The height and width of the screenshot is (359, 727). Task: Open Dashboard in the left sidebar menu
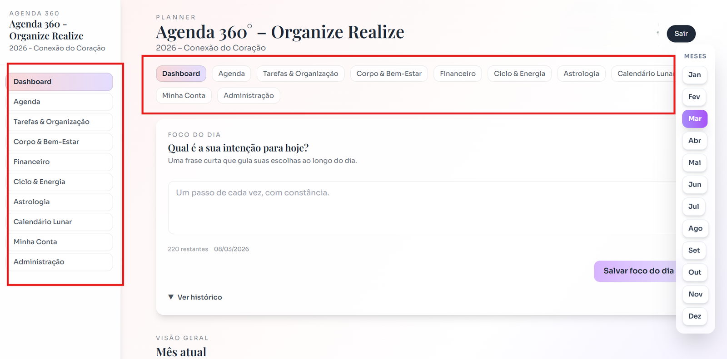pyautogui.click(x=60, y=82)
